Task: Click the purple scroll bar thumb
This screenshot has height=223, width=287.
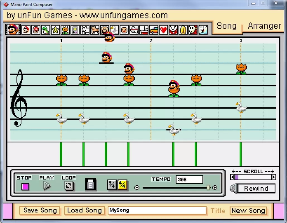Action: pos(237,177)
